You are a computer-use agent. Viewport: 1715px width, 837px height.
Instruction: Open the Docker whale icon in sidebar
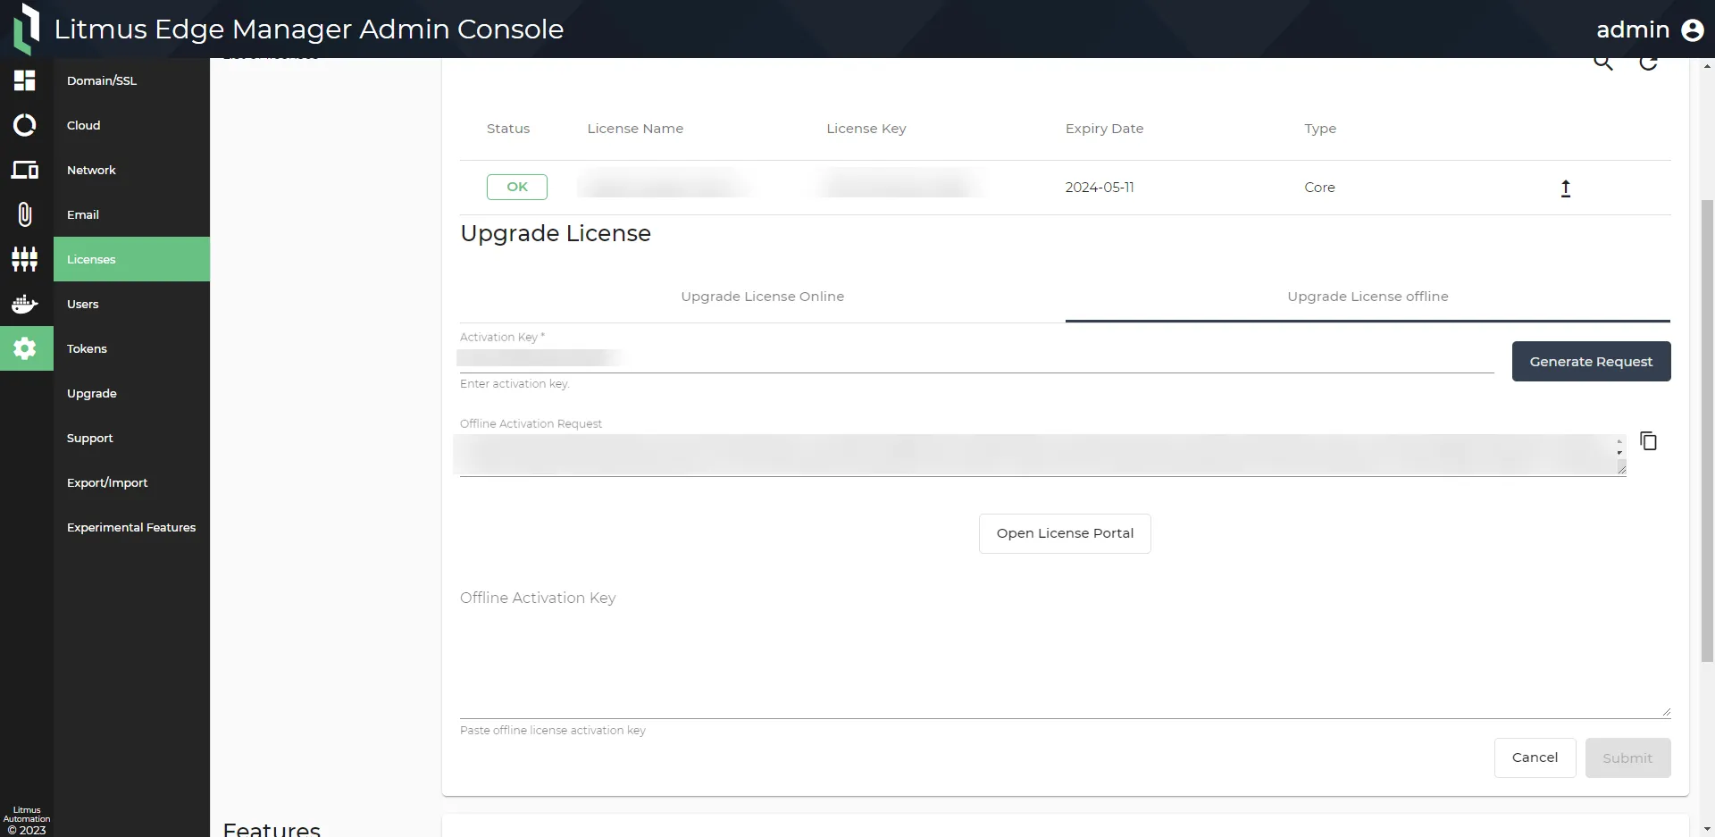tap(25, 304)
